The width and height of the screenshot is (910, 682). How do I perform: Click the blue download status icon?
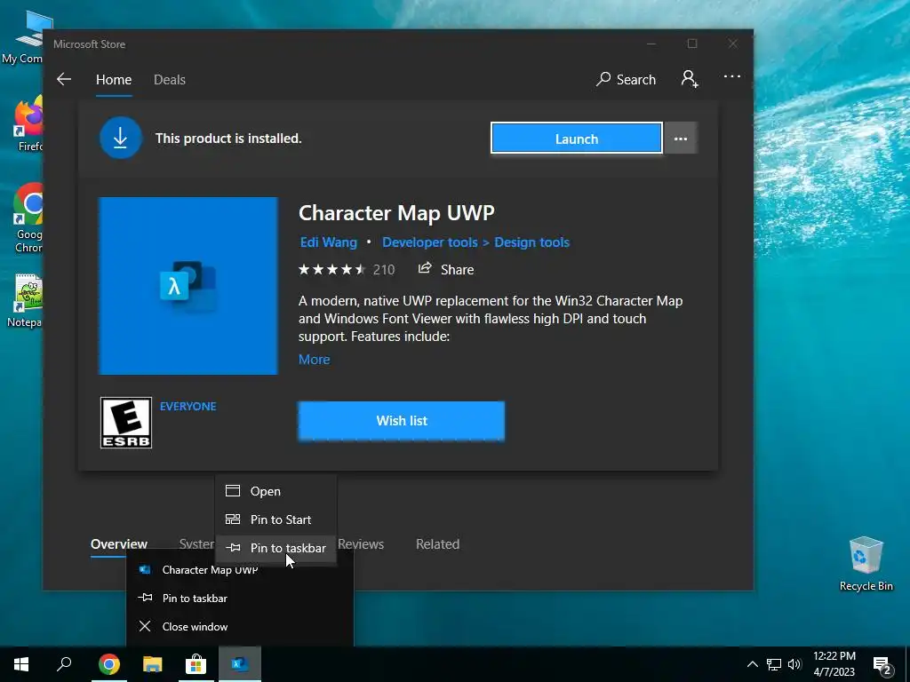121,138
